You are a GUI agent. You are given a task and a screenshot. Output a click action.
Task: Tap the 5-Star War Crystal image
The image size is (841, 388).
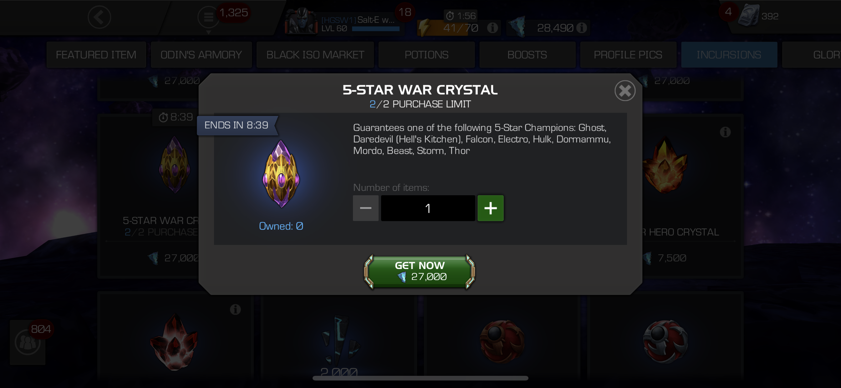(x=281, y=174)
